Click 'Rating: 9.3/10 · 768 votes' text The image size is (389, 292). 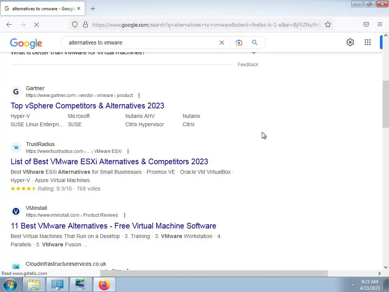69,189
